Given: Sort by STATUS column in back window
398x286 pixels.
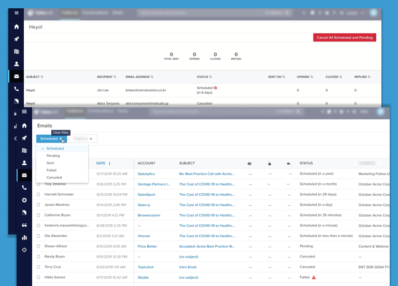Looking at the screenshot, I should [204, 77].
